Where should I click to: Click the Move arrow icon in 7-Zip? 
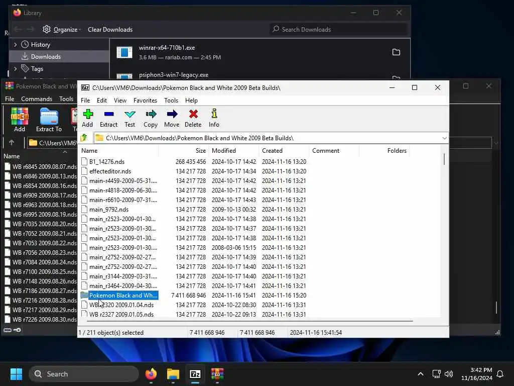[172, 118]
